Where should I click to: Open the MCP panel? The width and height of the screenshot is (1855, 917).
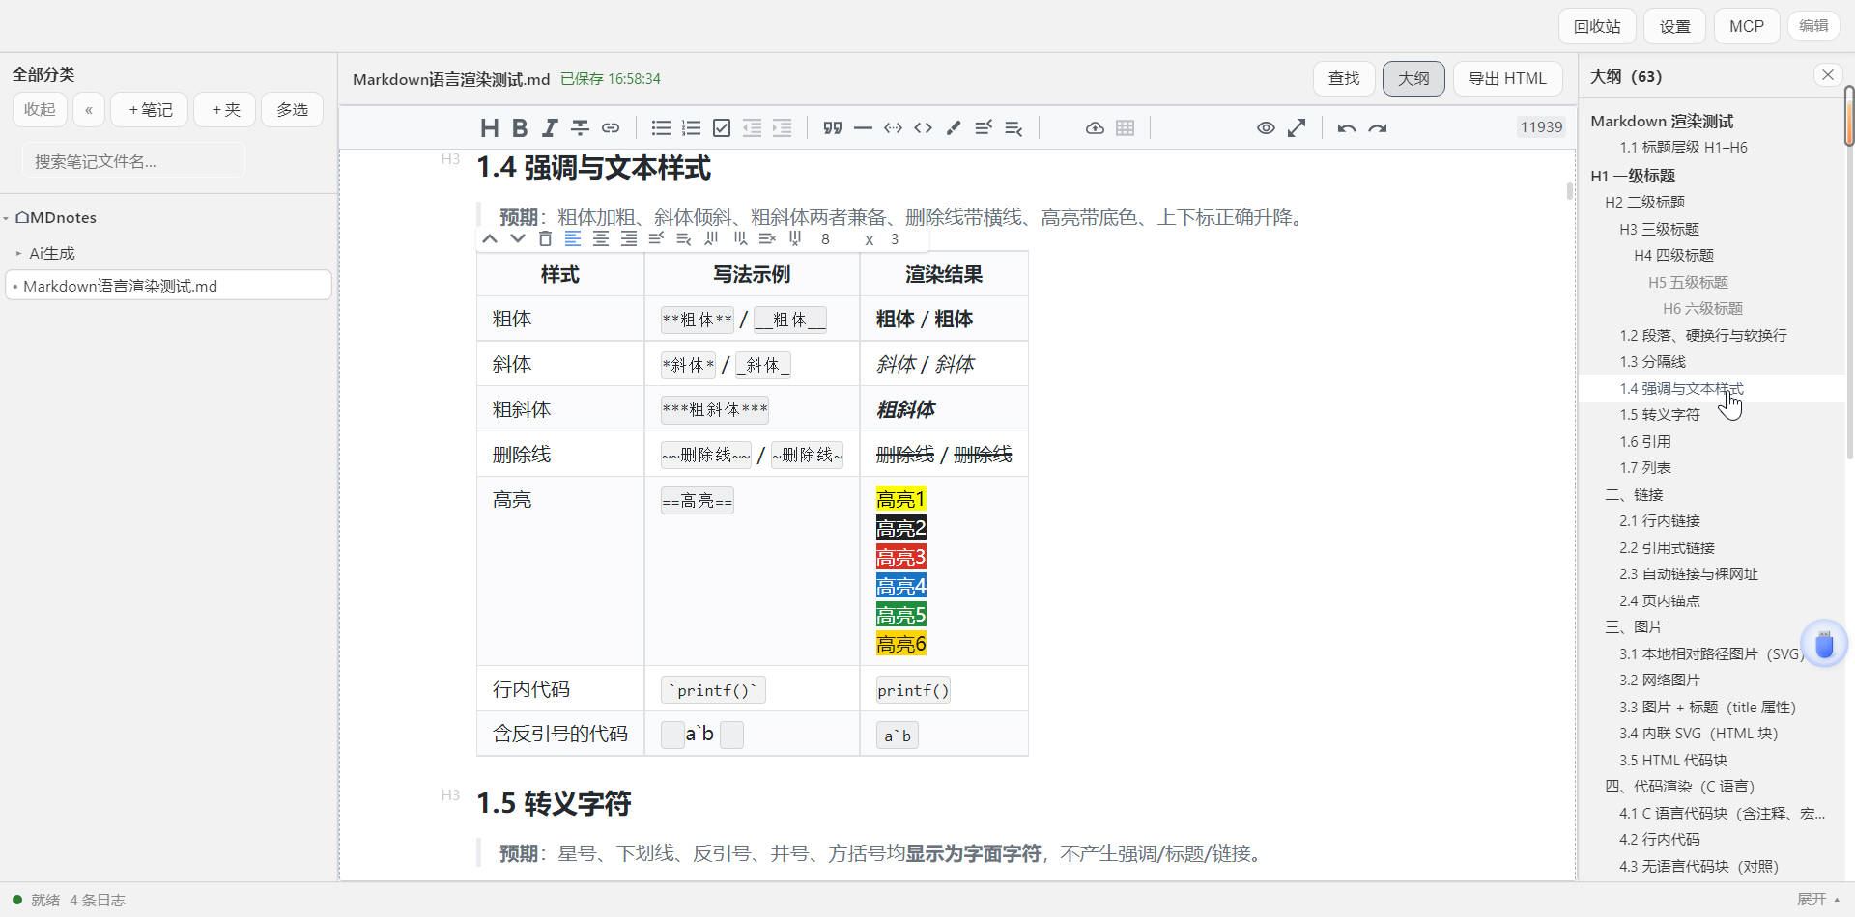point(1747,26)
